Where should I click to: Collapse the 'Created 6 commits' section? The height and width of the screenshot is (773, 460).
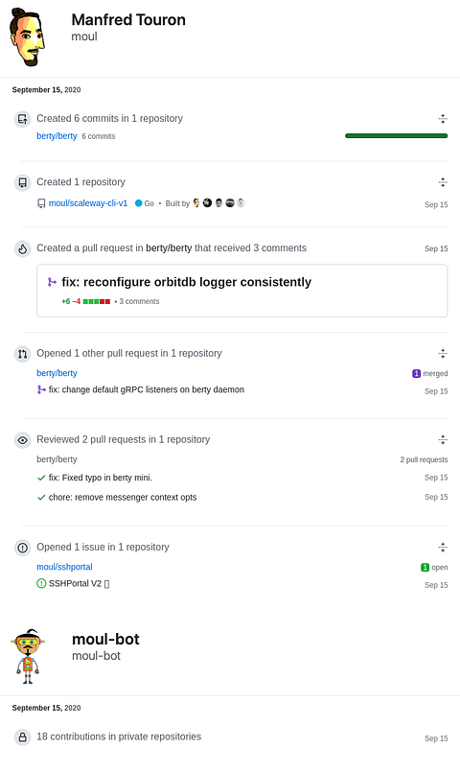pyautogui.click(x=443, y=118)
